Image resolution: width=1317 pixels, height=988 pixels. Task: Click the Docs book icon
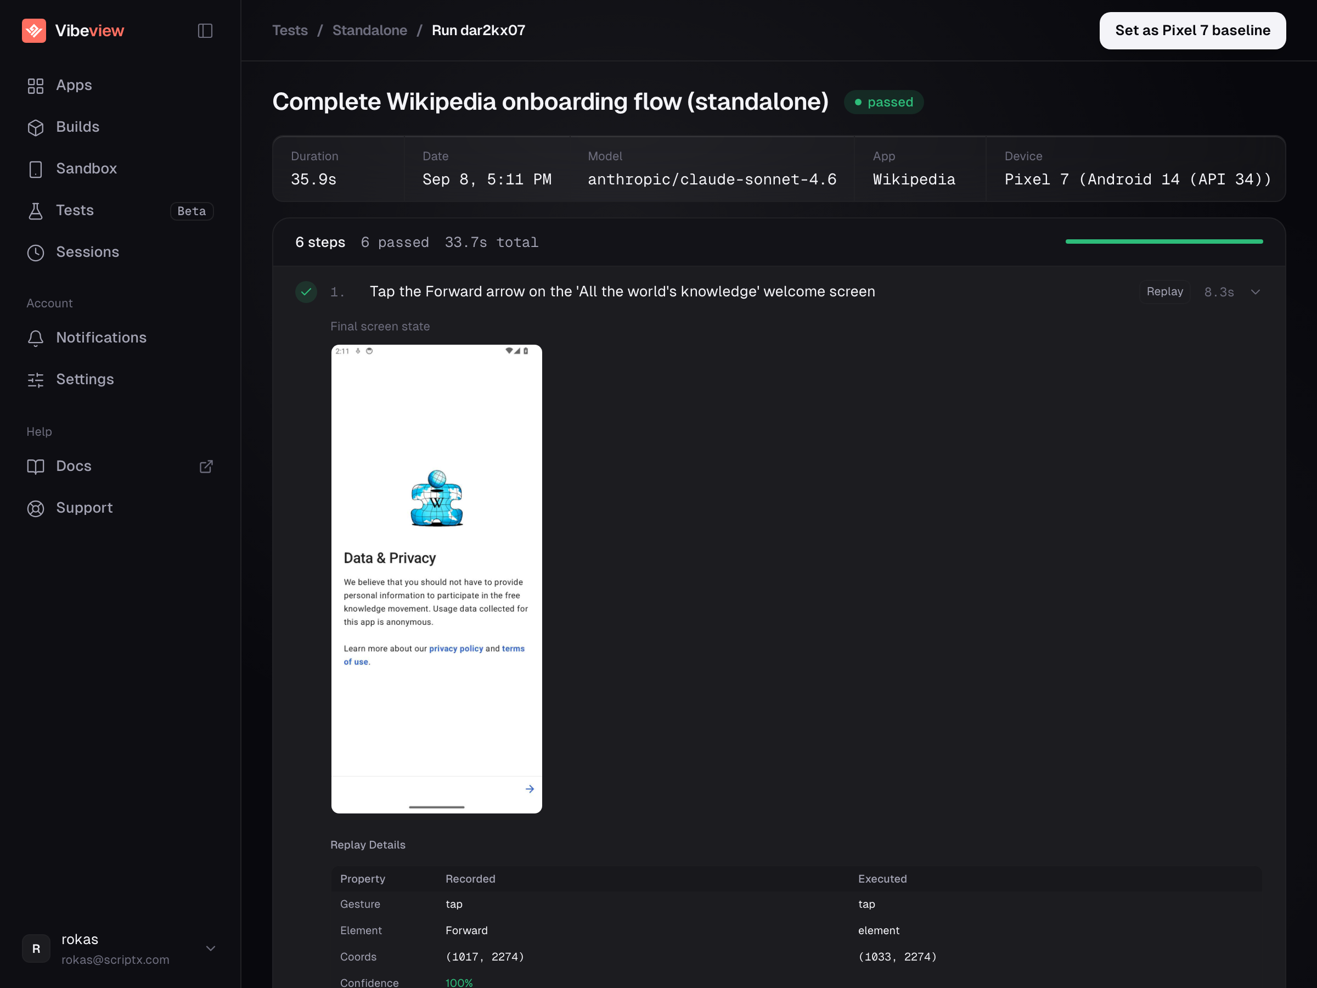(x=36, y=467)
